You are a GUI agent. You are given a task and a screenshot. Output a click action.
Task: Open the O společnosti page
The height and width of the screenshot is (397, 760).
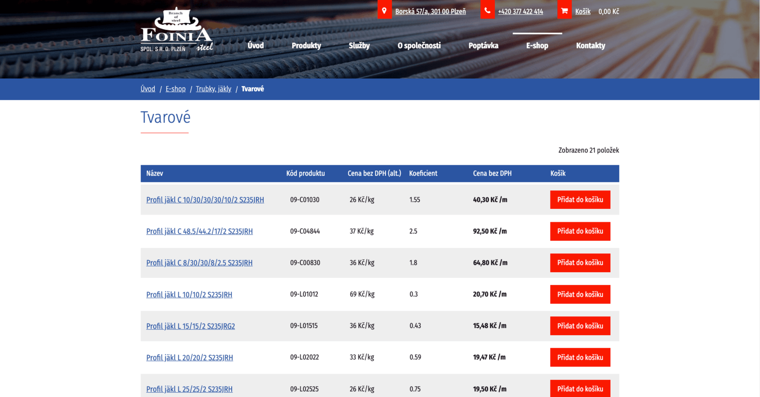point(419,46)
